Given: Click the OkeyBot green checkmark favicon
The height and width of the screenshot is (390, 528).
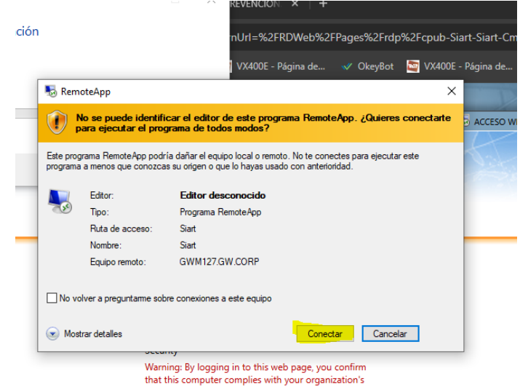Looking at the screenshot, I should point(345,66).
